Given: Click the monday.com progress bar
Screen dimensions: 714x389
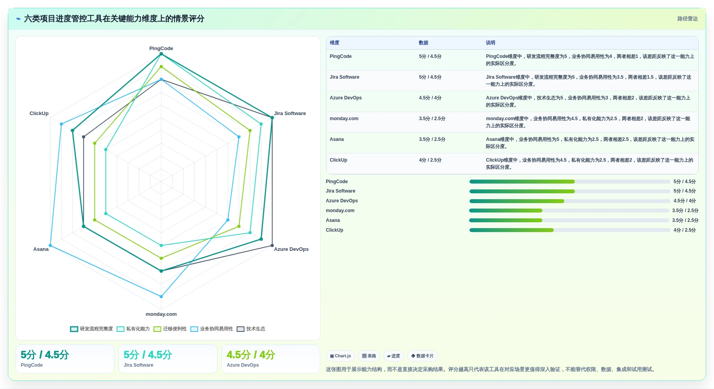Looking at the screenshot, I should pyautogui.click(x=569, y=211).
